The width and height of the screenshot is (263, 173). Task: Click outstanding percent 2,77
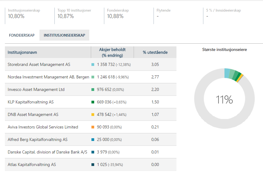(x=155, y=77)
